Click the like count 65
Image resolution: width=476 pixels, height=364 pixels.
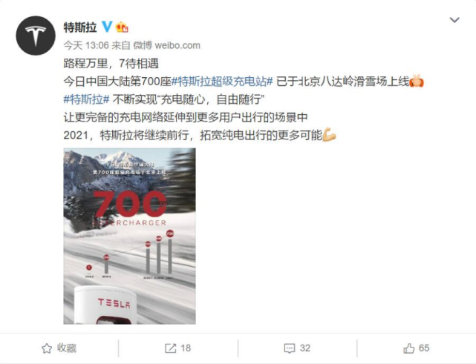[424, 348]
